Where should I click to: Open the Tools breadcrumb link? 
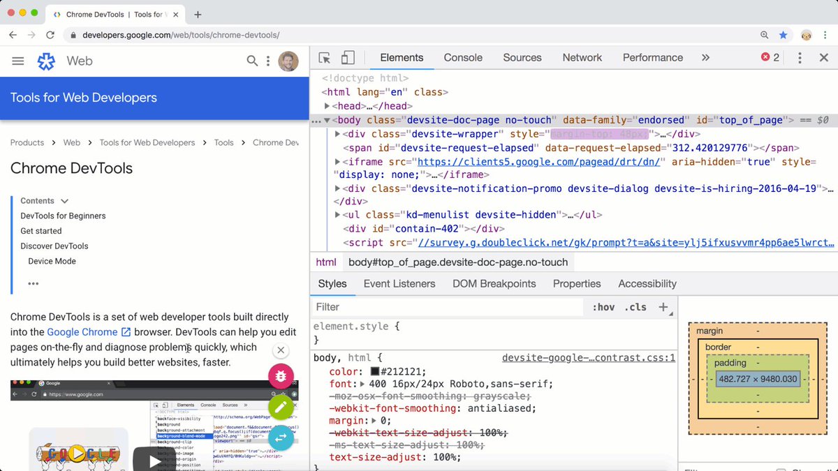tap(224, 142)
